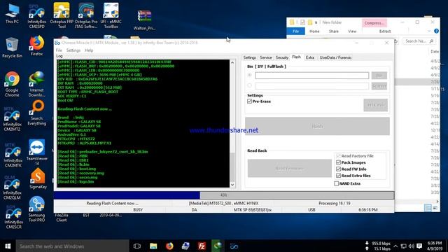Click log scrollbar down arrow
The width and height of the screenshot is (448, 252).
(x=232, y=185)
